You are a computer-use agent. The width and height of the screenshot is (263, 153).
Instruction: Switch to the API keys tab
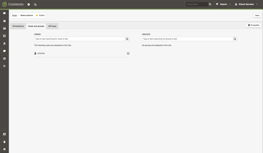tap(52, 26)
